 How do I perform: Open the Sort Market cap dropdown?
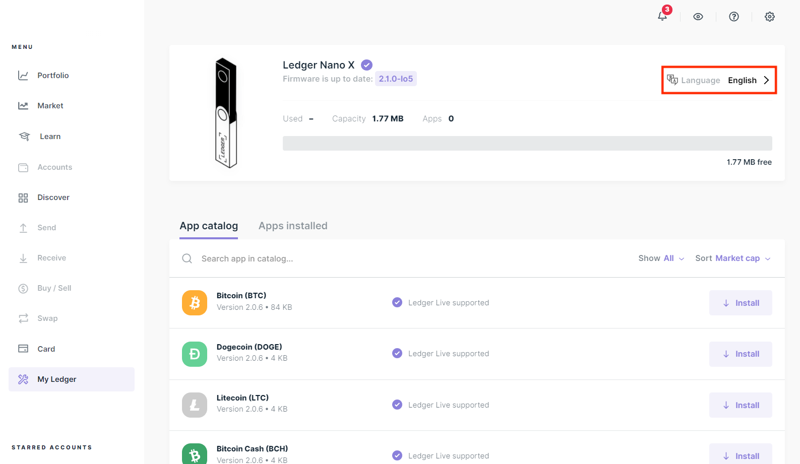coord(732,258)
